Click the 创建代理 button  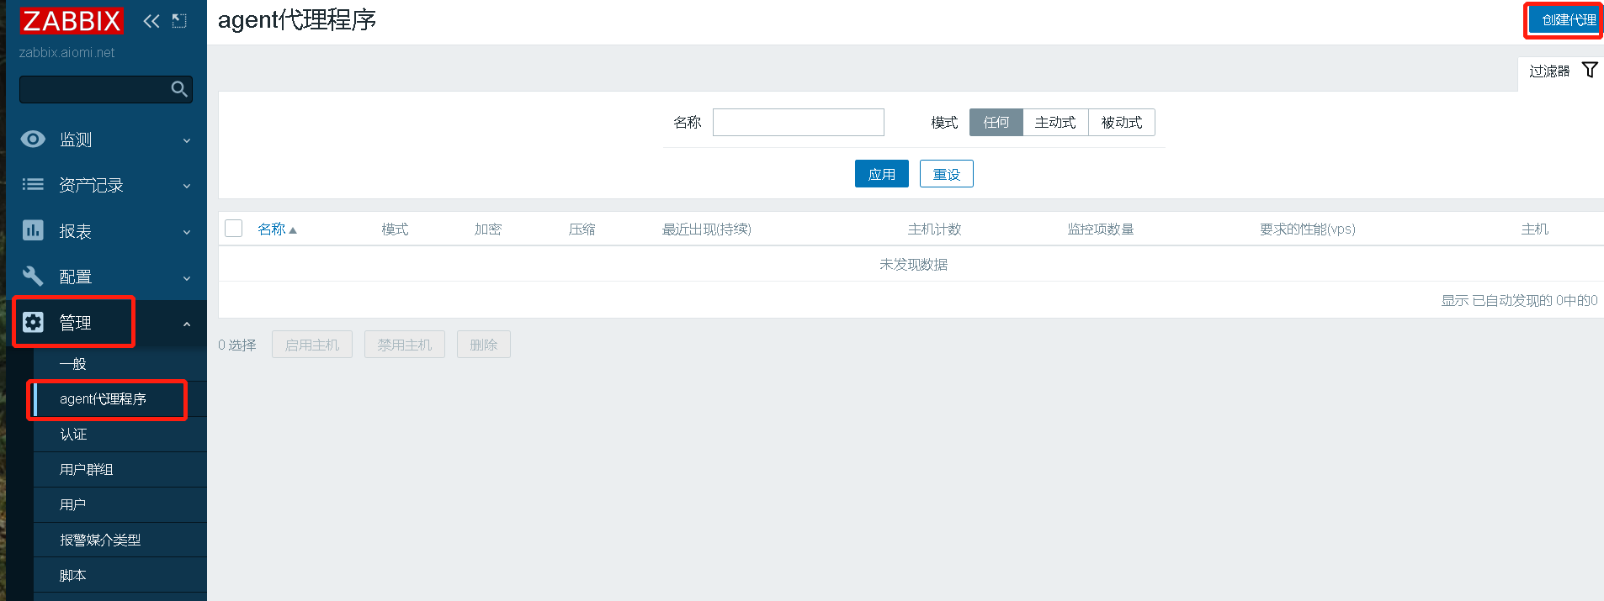1566,20
